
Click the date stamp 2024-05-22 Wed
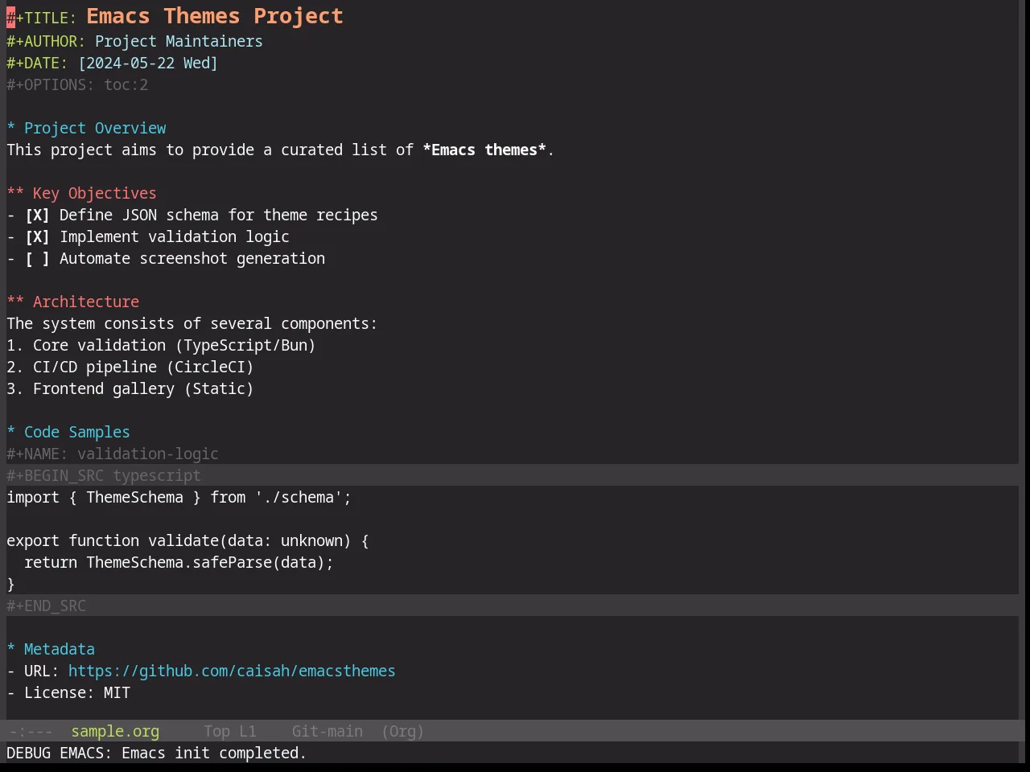148,64
